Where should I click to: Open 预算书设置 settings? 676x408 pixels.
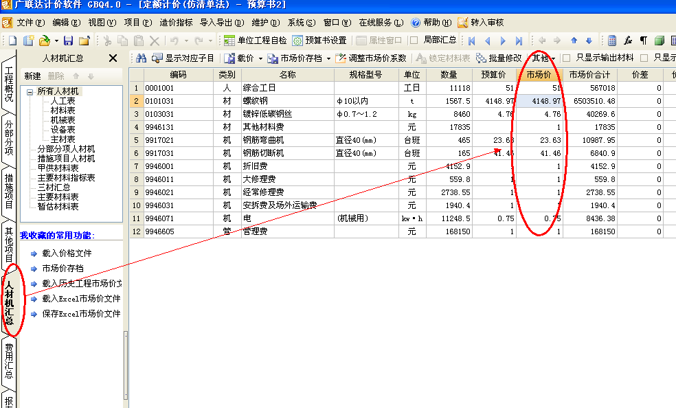(x=319, y=40)
